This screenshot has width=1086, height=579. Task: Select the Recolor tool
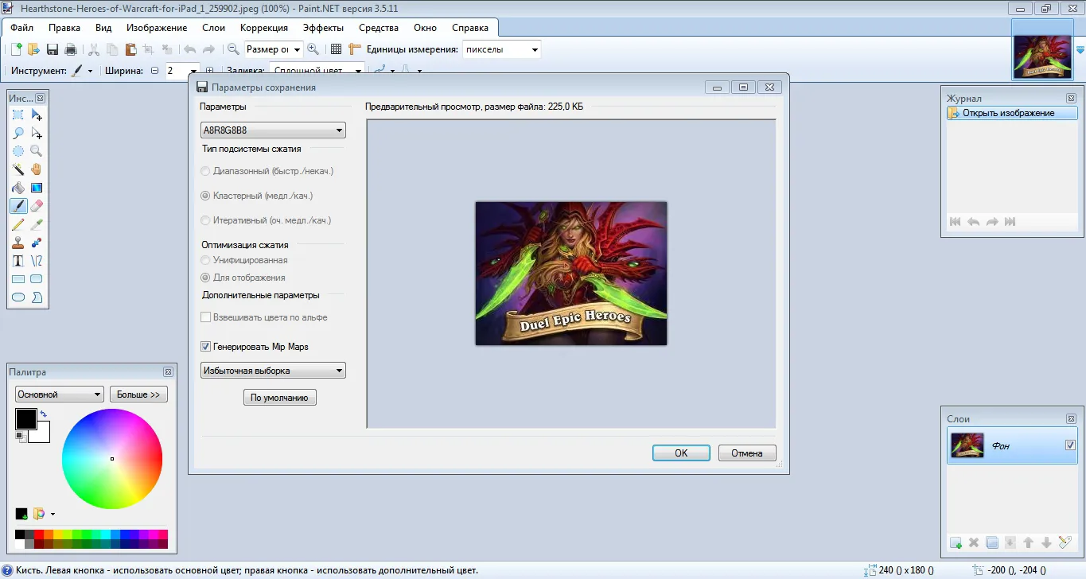37,243
